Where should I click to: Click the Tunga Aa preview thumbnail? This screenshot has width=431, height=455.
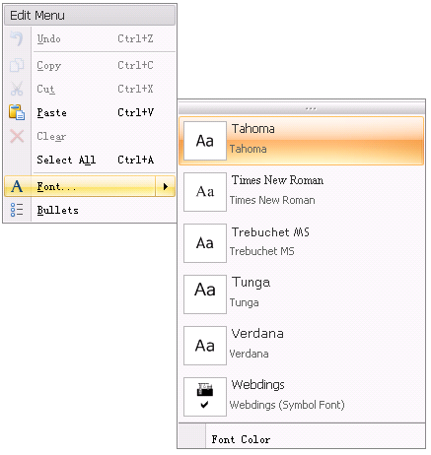pos(205,294)
